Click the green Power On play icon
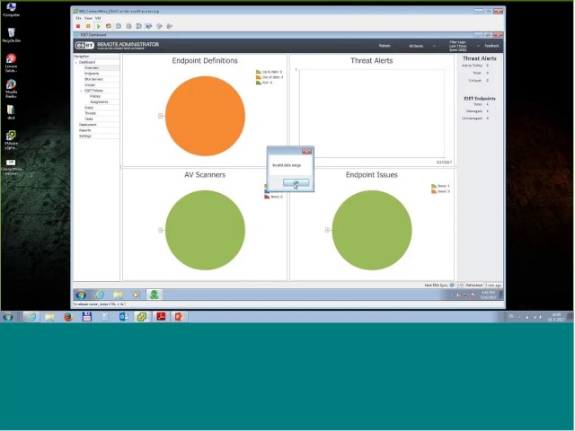575x431 pixels. pos(98,26)
